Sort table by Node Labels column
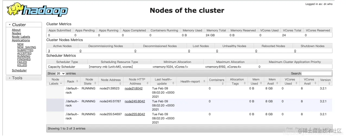 55,81
